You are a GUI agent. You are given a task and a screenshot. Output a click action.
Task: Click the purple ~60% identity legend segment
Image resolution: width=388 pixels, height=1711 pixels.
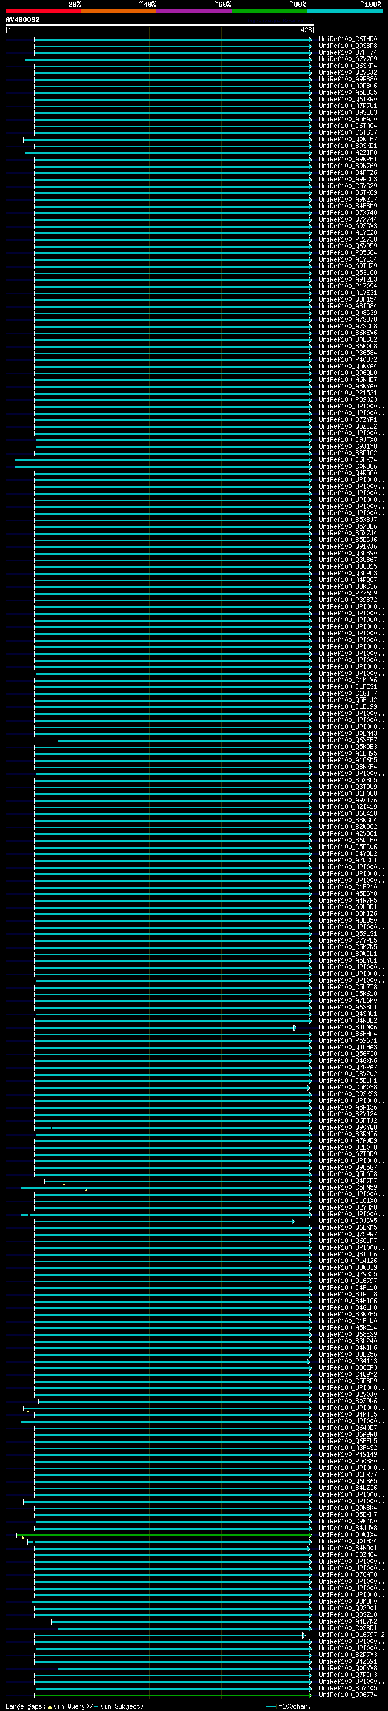(193, 11)
